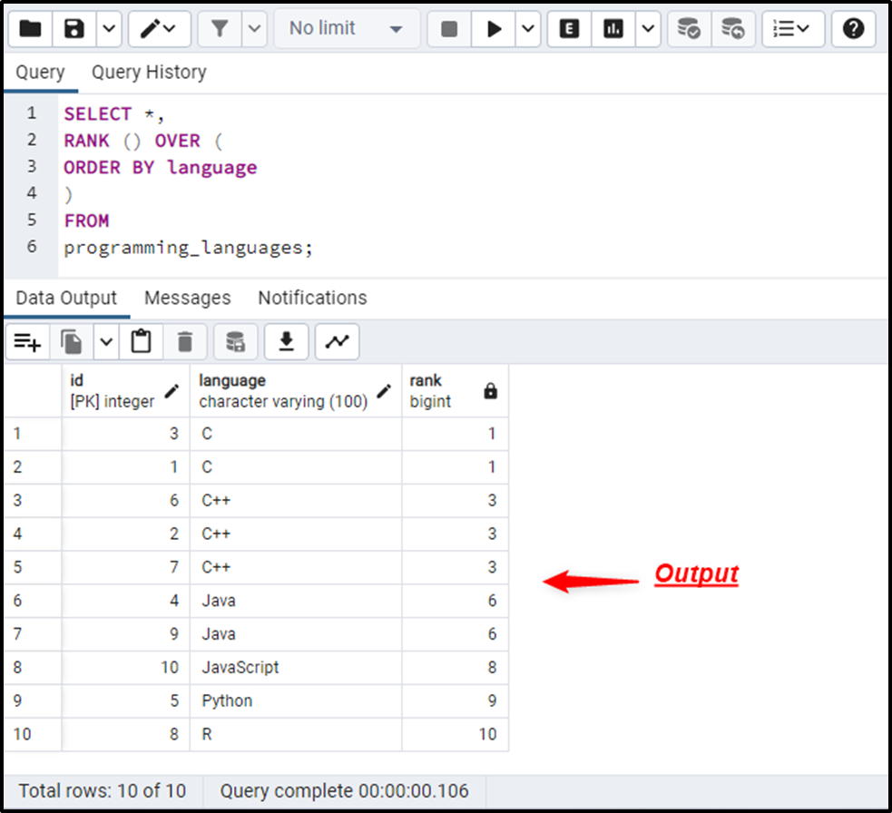The width and height of the screenshot is (892, 813).
Task: Open the graph visualizer
Action: pos(337,342)
